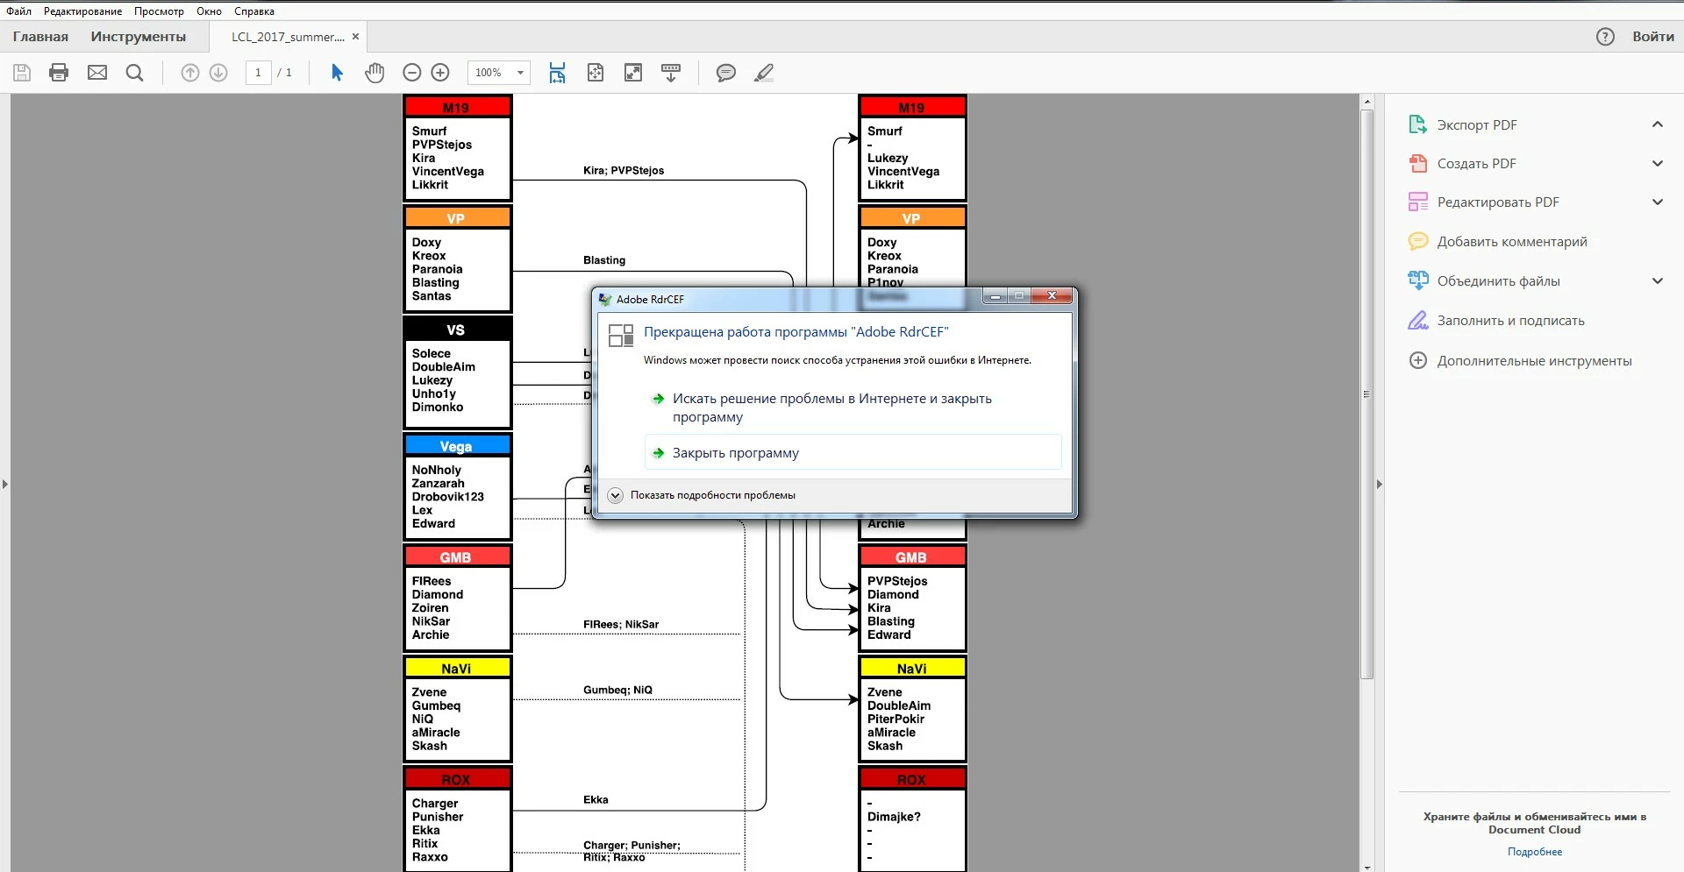Collapse right tools pane with arrow
The image size is (1684, 872).
click(1379, 484)
